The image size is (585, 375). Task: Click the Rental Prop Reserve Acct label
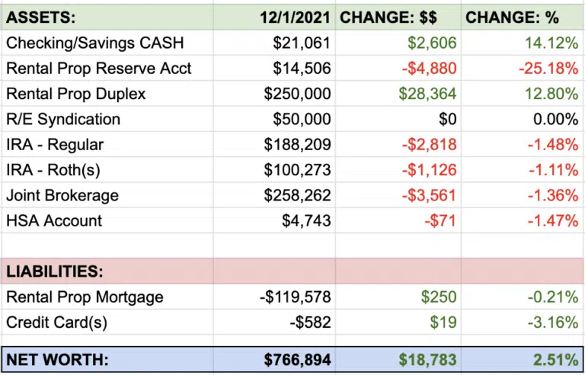point(98,69)
